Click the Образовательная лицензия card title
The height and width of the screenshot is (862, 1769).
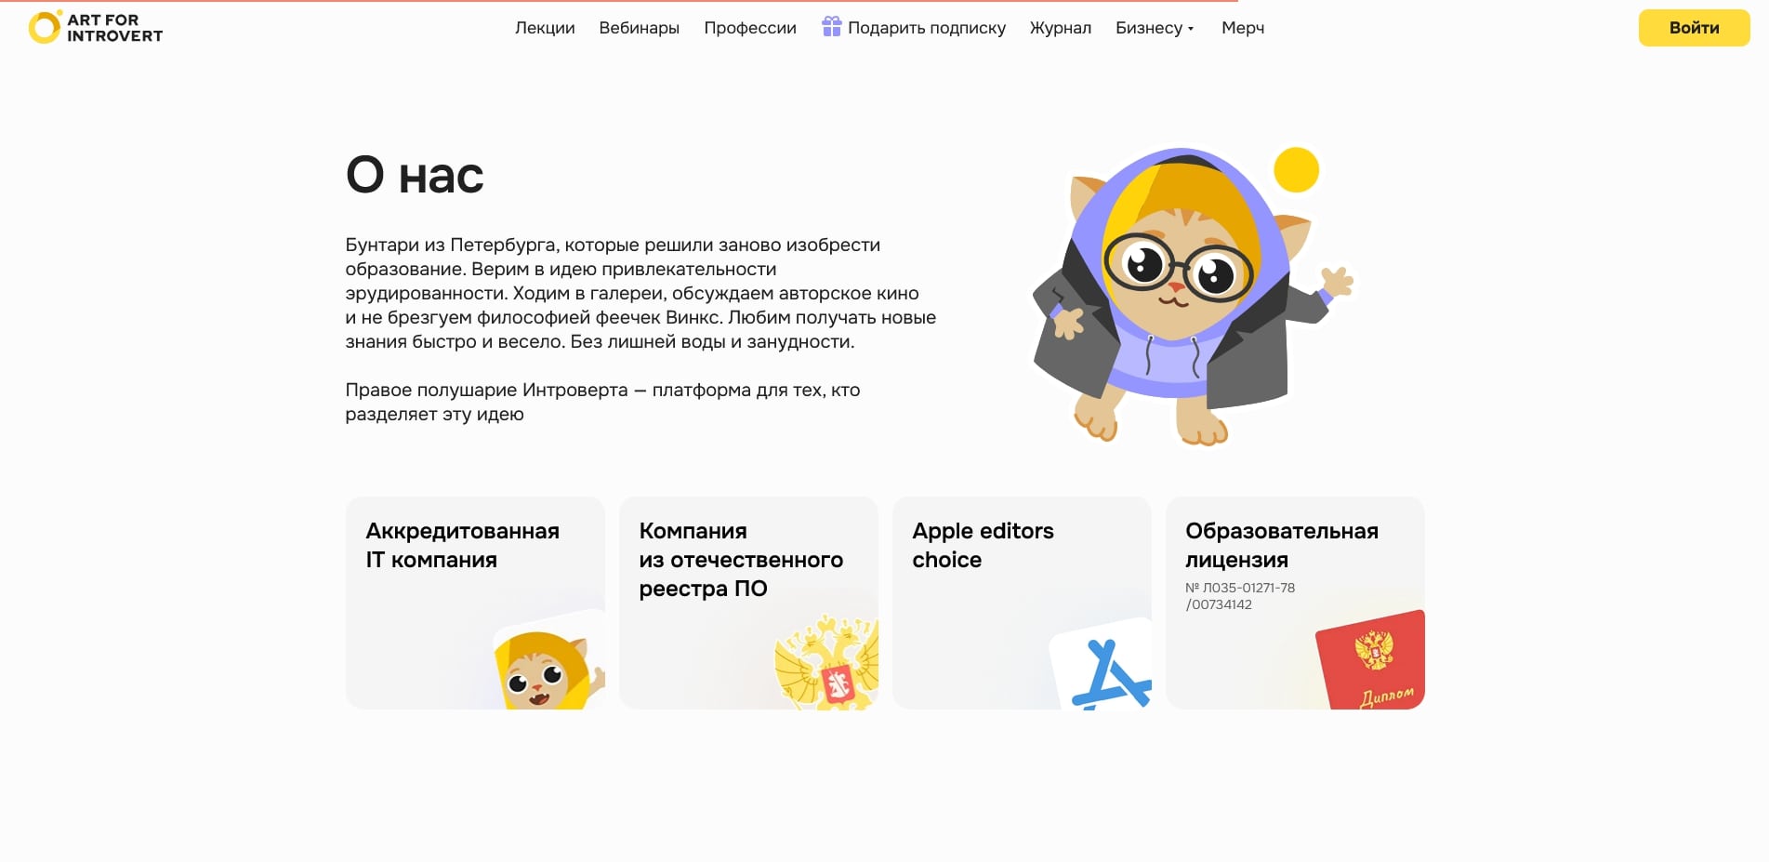(x=1281, y=545)
